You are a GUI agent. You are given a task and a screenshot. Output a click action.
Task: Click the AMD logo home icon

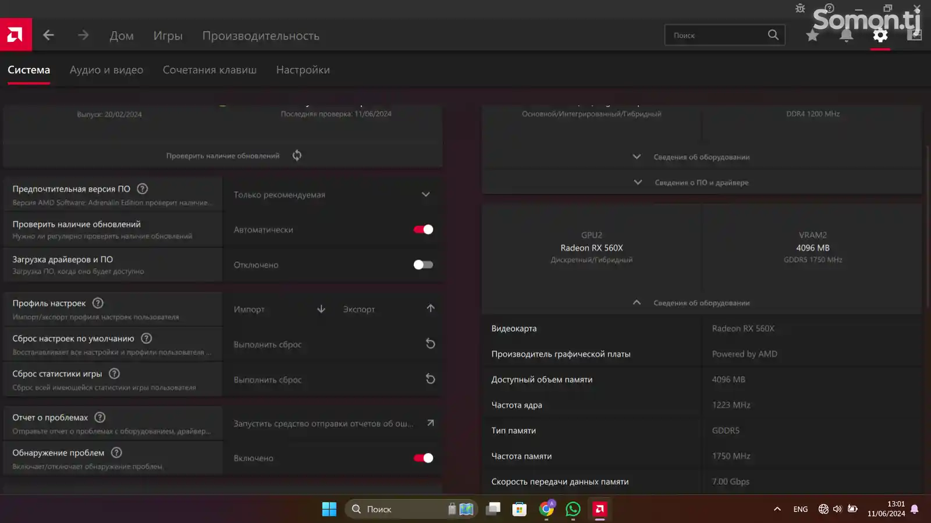pyautogui.click(x=16, y=35)
